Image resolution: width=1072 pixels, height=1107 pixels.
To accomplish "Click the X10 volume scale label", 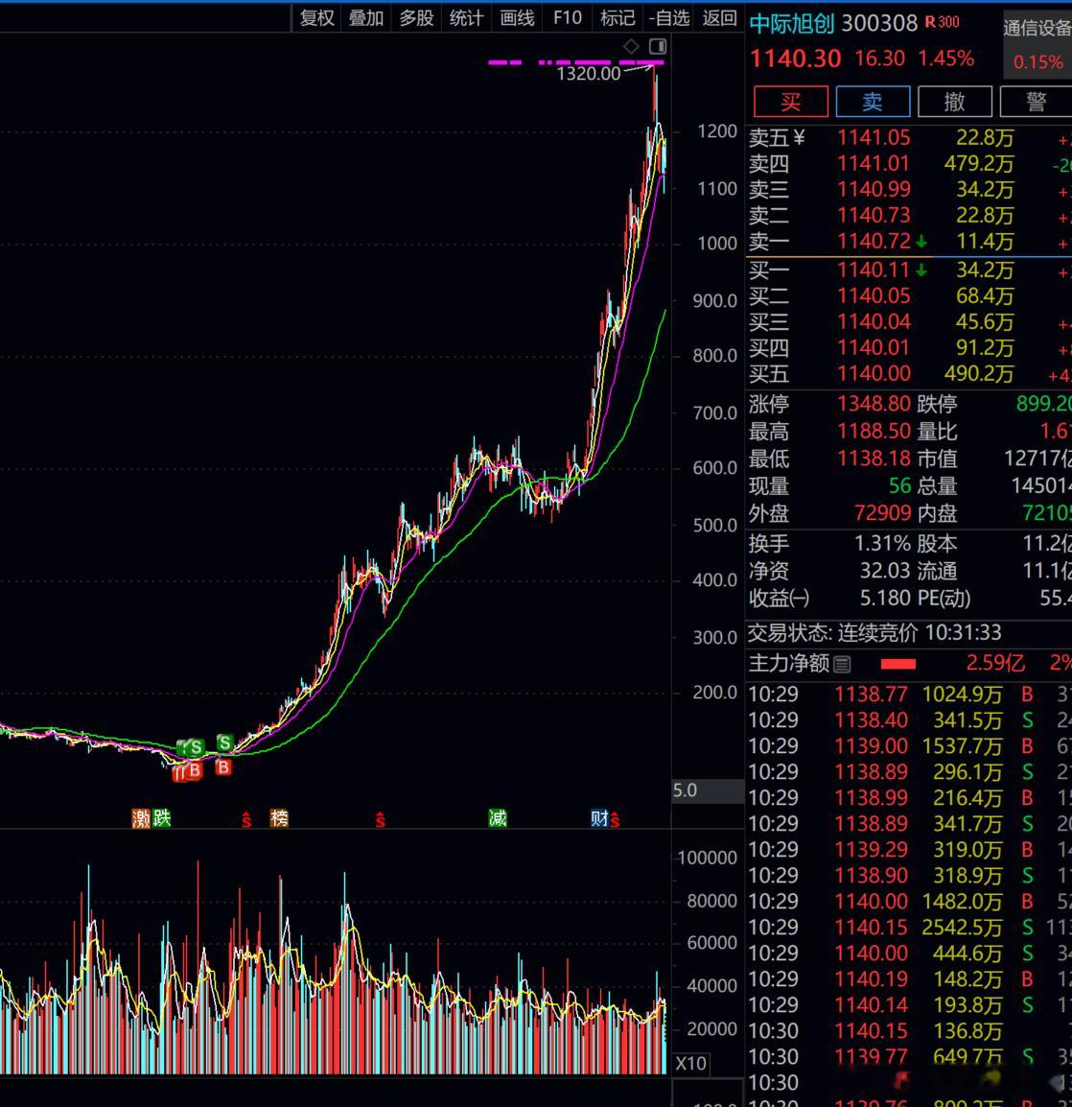I will click(690, 1063).
